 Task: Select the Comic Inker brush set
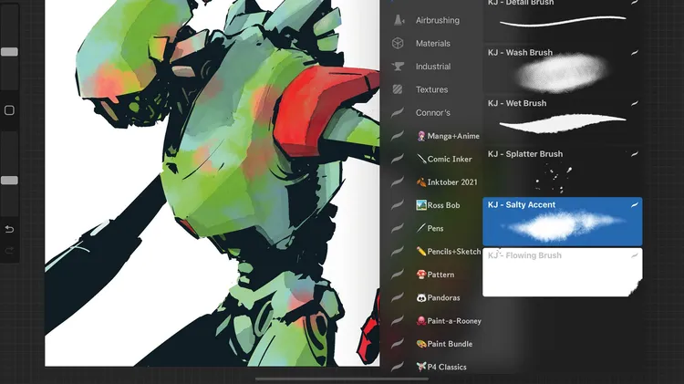pos(444,159)
